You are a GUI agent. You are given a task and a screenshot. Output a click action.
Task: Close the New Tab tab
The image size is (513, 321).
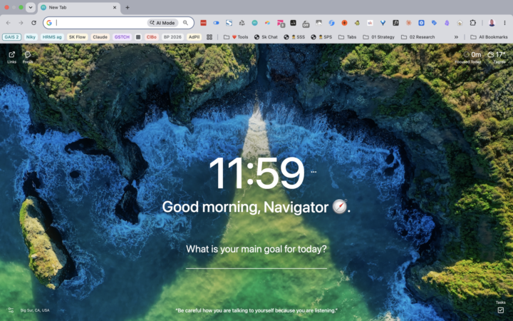(115, 8)
